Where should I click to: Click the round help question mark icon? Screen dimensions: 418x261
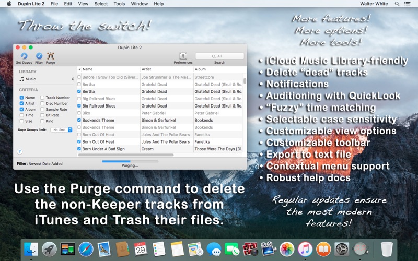pos(20,151)
